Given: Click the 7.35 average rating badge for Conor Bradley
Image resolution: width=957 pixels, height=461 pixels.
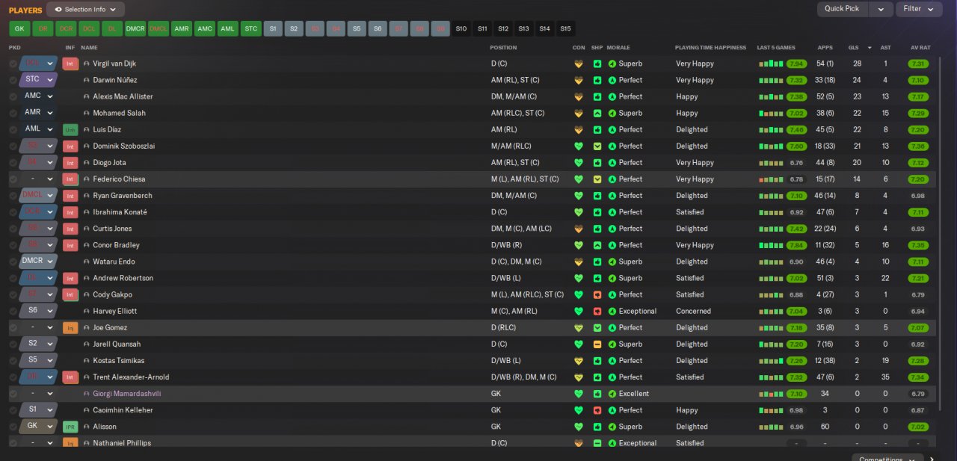Looking at the screenshot, I should pyautogui.click(x=918, y=245).
